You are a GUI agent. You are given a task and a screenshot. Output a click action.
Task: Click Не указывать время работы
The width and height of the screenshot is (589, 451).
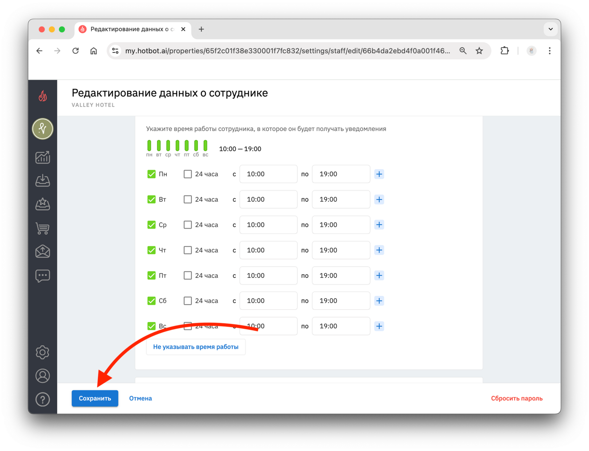coord(196,347)
